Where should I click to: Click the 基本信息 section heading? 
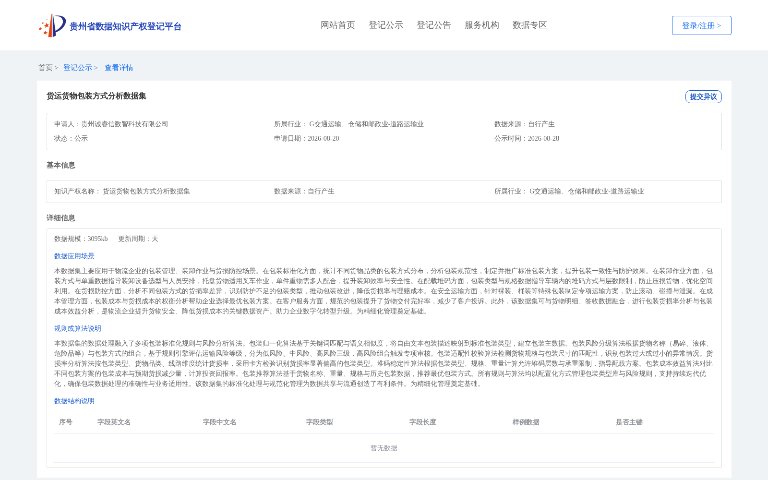click(61, 165)
